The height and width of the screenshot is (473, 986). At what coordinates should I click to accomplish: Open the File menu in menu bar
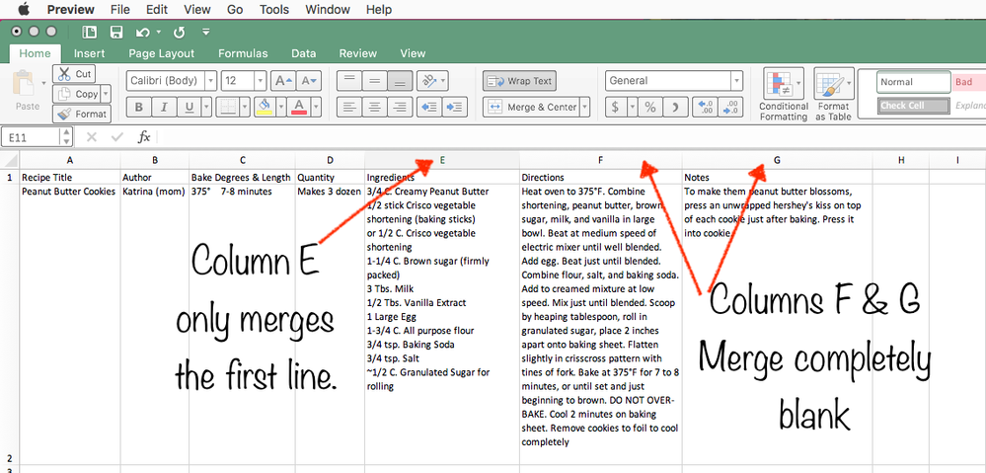[119, 10]
